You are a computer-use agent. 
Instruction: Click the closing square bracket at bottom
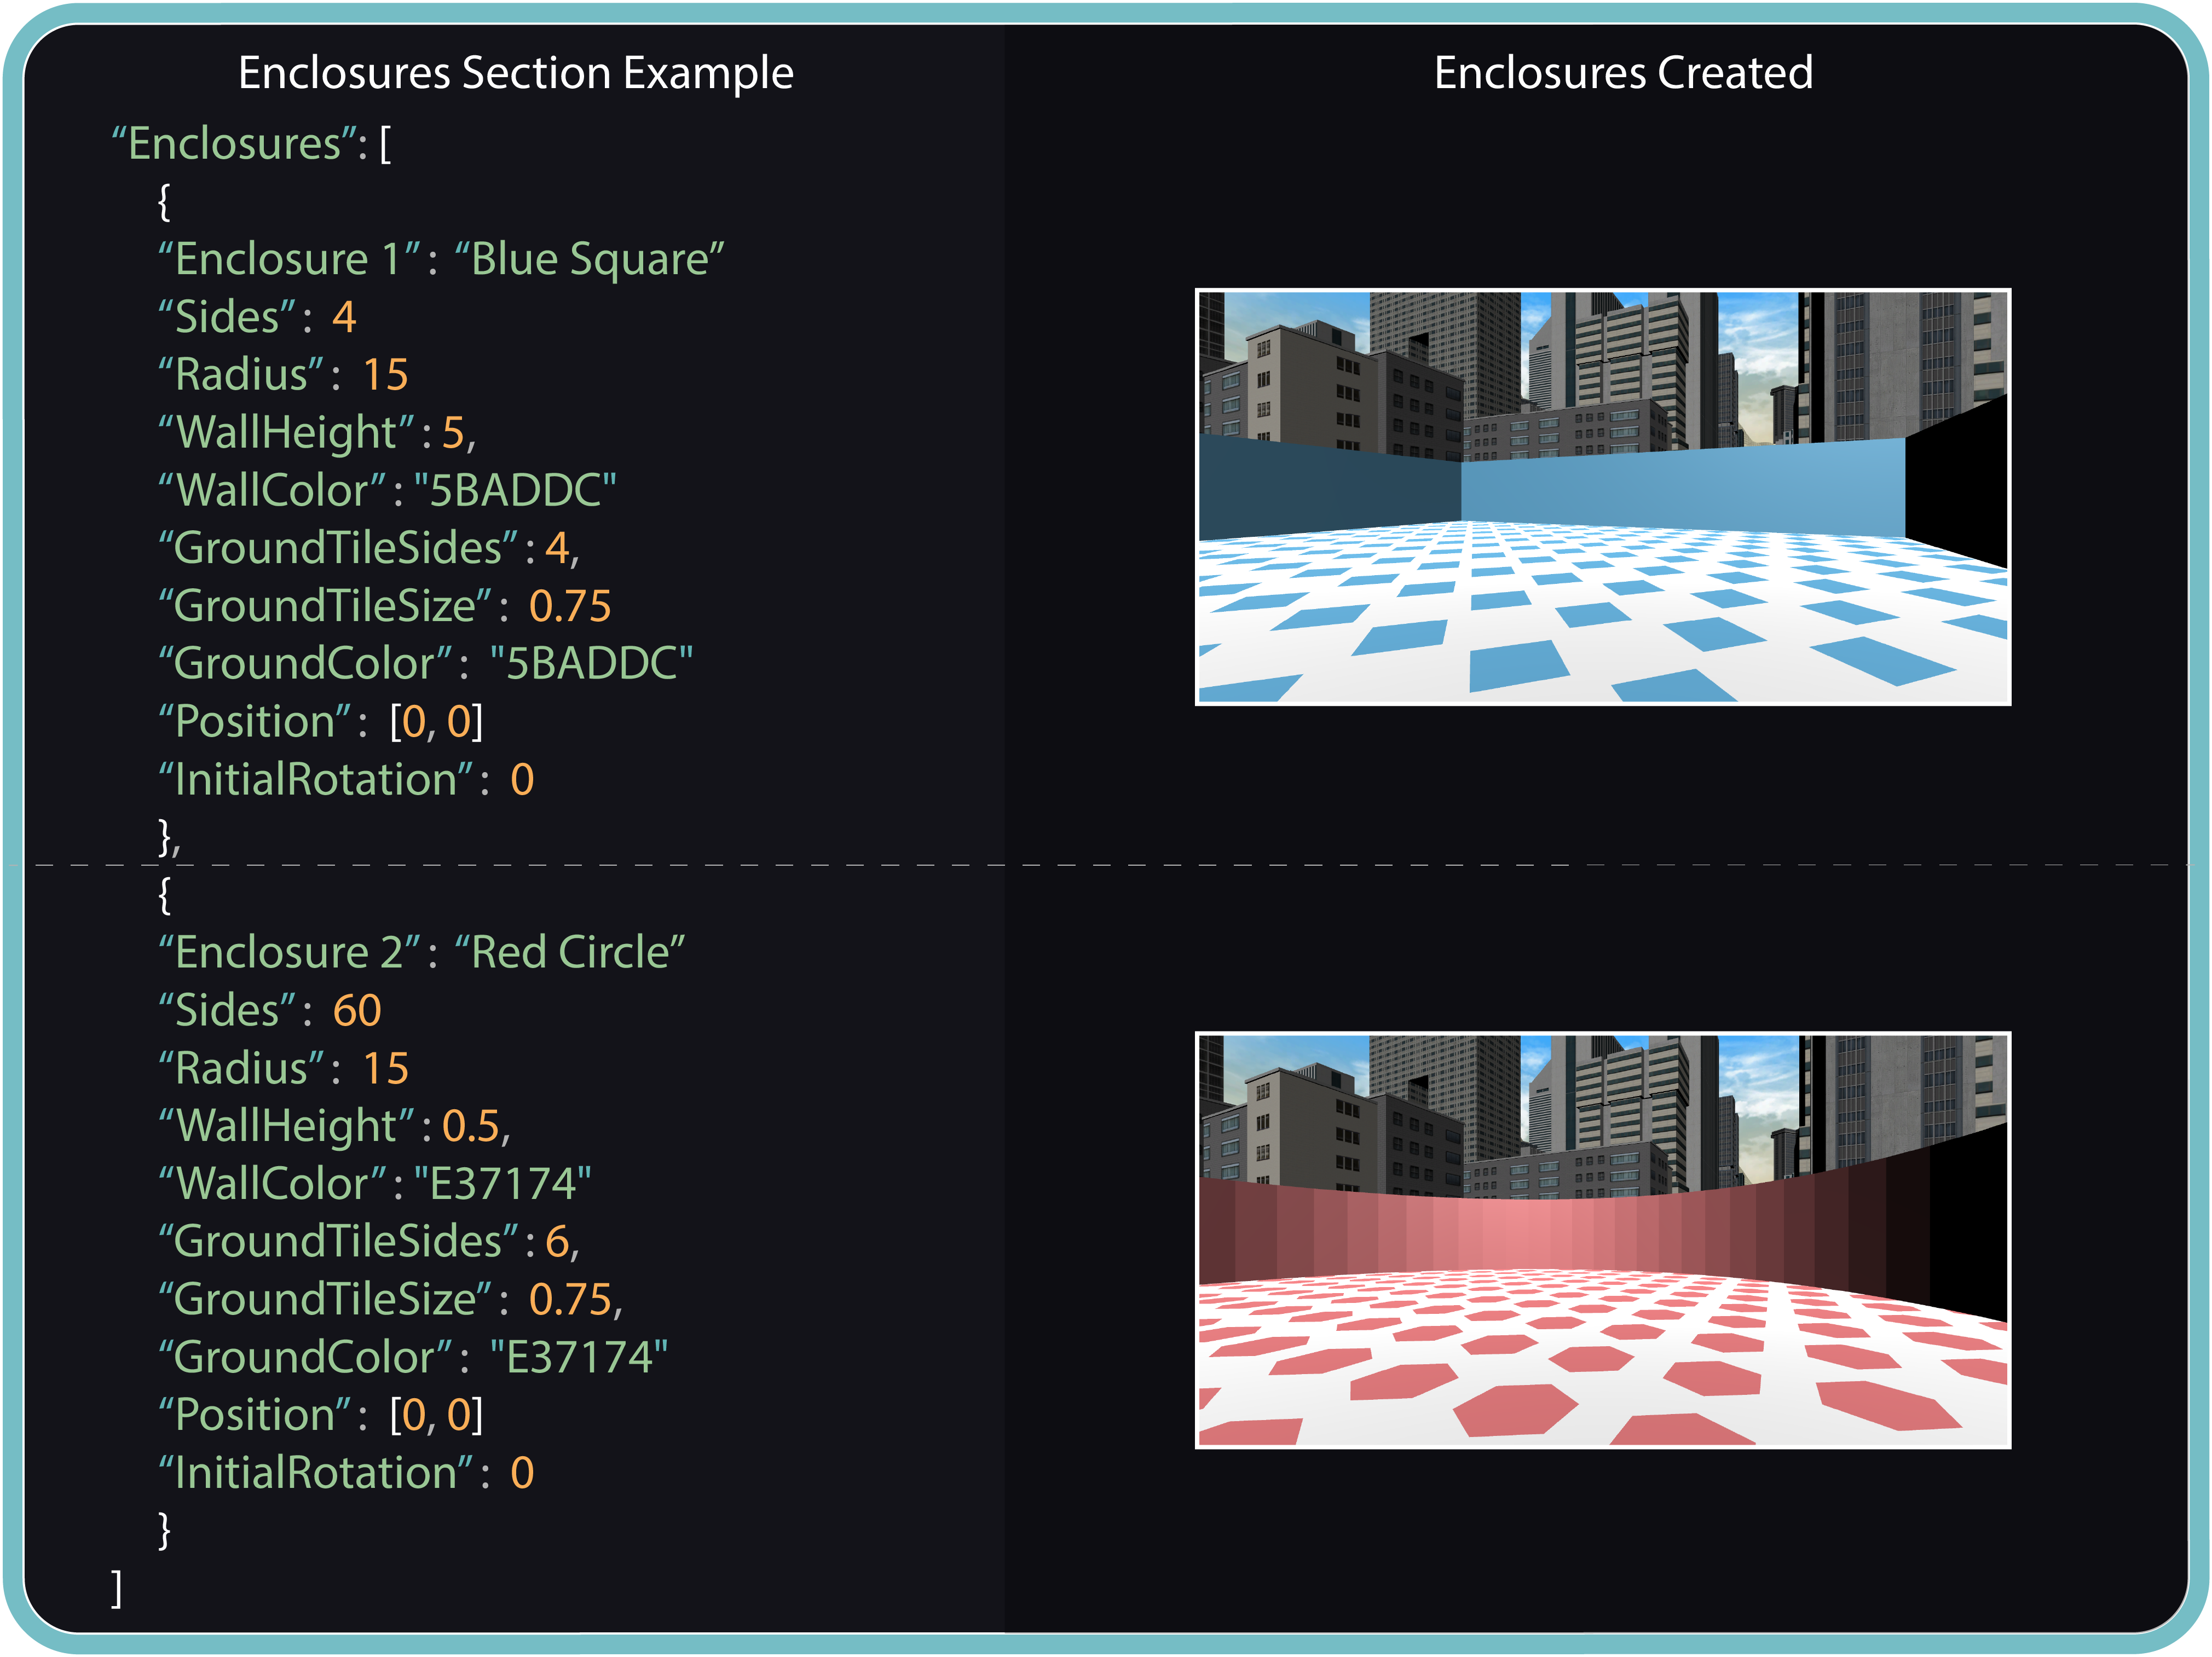pyautogui.click(x=117, y=1587)
